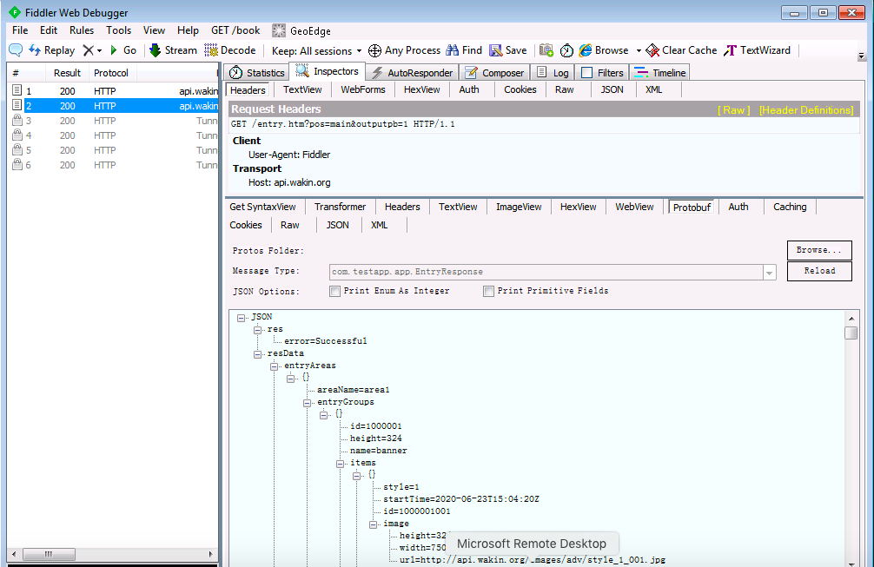Select session row number 1
This screenshot has width=874, height=567.
point(115,91)
